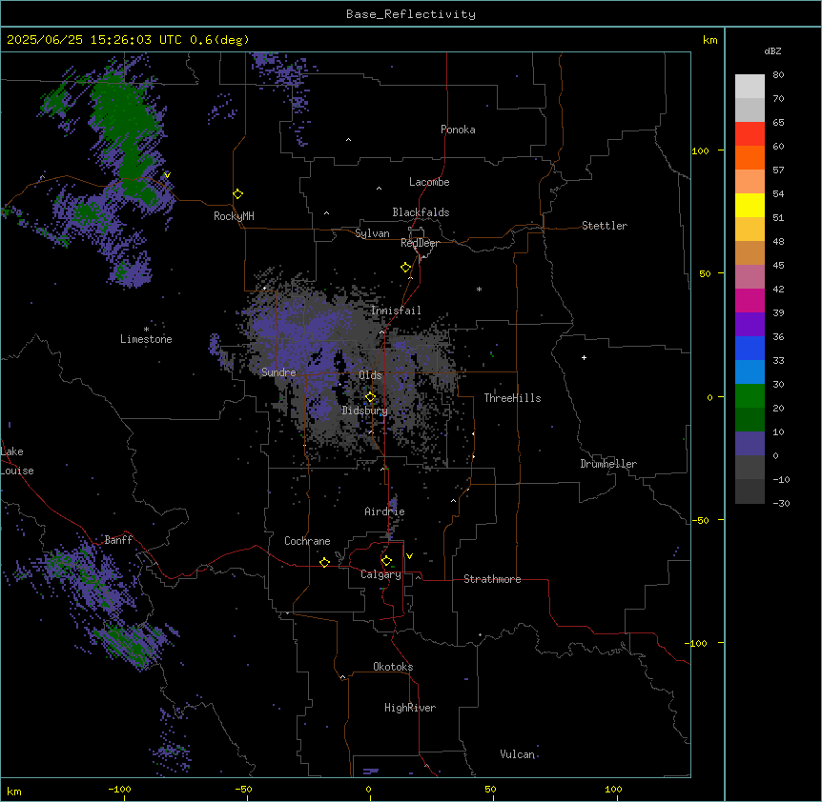
Task: Select the lightest gray 80-70 dBZ swatch
Action: [750, 86]
